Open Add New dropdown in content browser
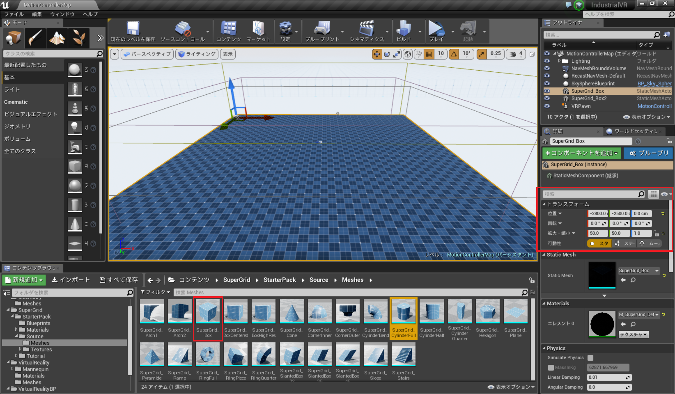This screenshot has height=394, width=675. [x=24, y=280]
